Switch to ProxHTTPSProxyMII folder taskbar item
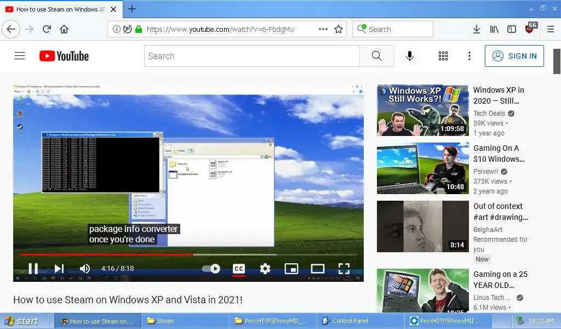Screen dimensions: 561x329 tap(273, 321)
